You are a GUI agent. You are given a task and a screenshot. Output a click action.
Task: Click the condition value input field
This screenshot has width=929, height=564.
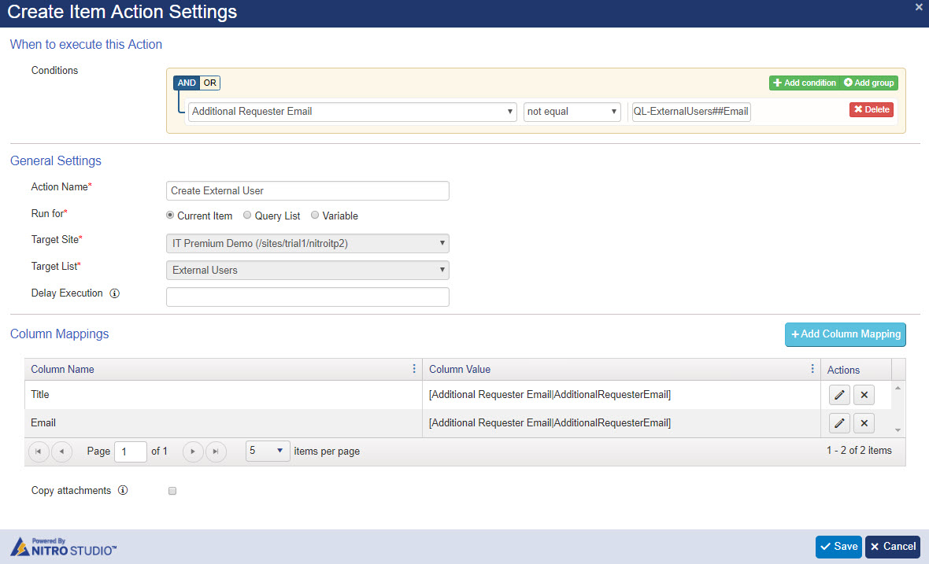691,112
